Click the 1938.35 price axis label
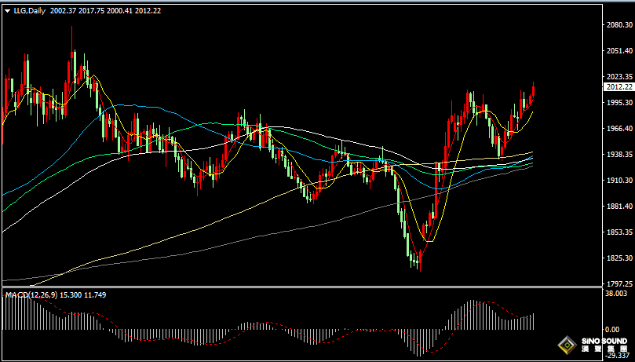Image resolution: width=635 pixels, height=362 pixels. pyautogui.click(x=620, y=155)
